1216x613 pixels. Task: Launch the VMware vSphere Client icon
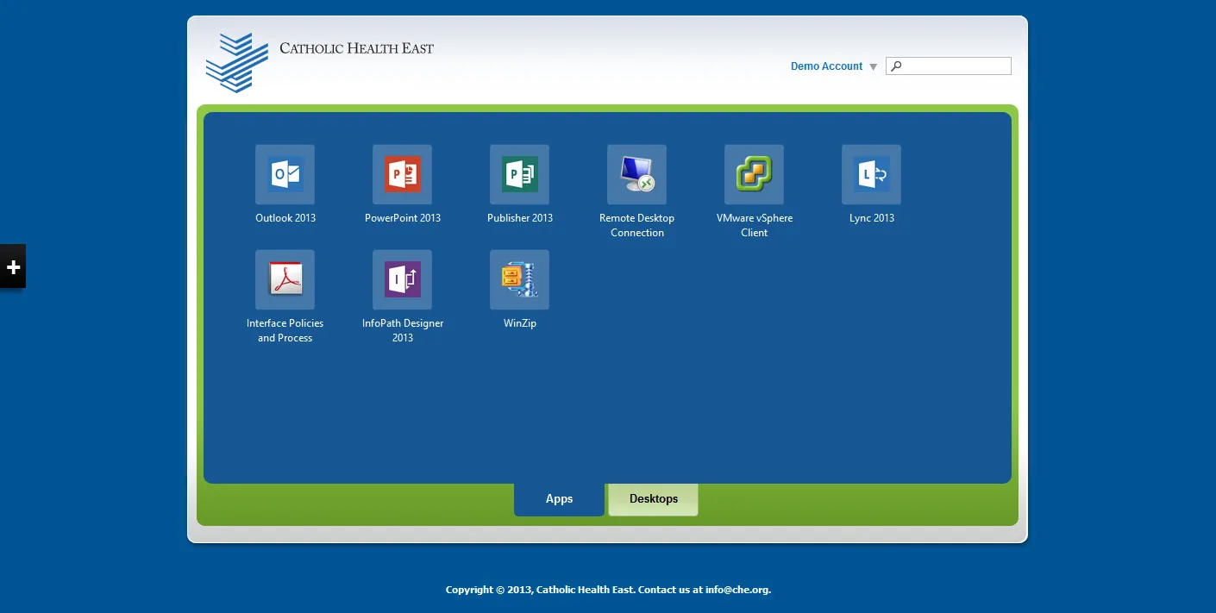754,174
